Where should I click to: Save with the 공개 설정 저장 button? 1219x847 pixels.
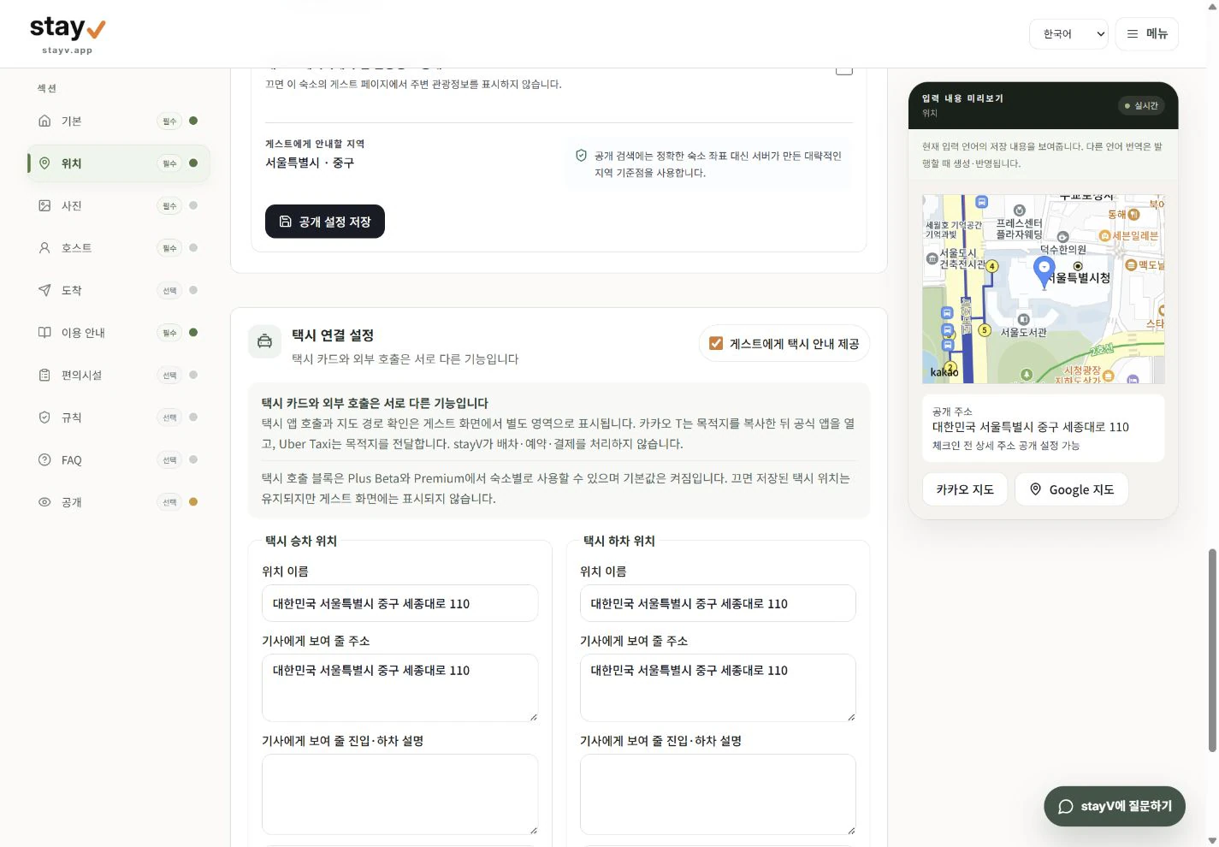coord(325,222)
